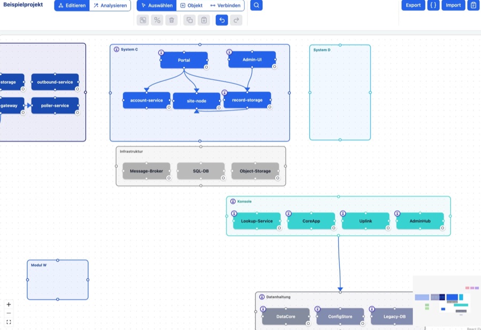Zoom out with the minus control

pyautogui.click(x=9, y=313)
